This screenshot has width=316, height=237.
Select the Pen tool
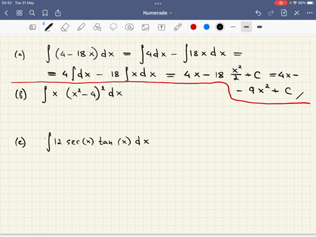(x=48, y=27)
